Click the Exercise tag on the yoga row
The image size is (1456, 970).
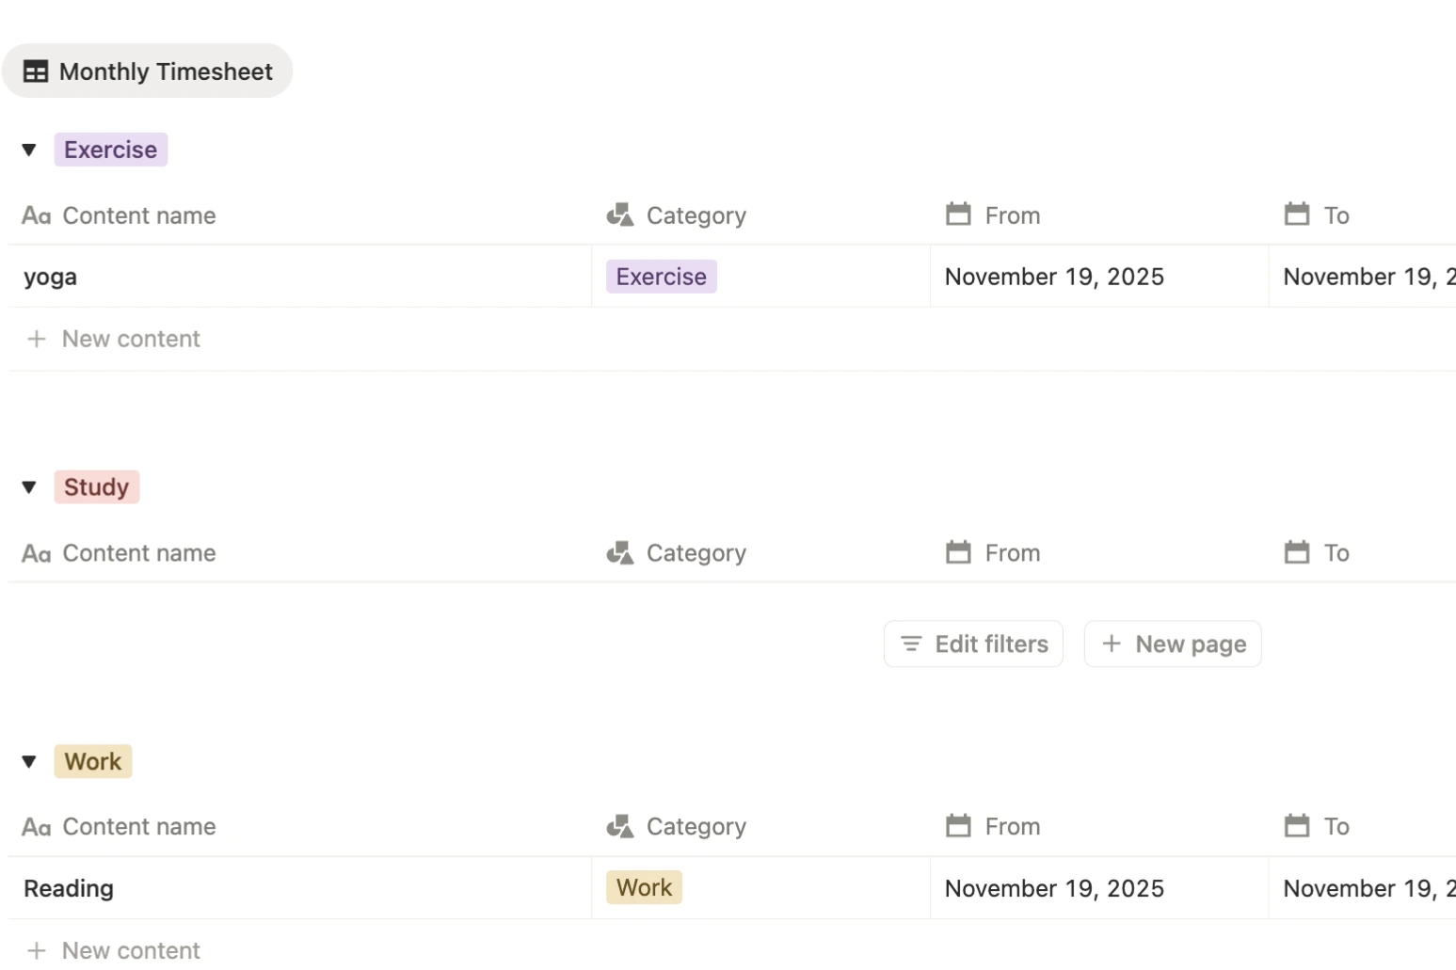click(661, 276)
